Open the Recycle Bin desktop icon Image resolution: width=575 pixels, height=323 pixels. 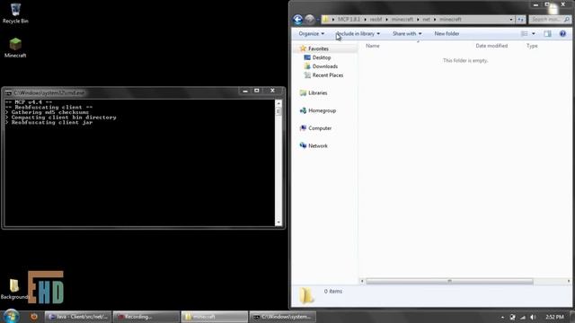pos(15,13)
